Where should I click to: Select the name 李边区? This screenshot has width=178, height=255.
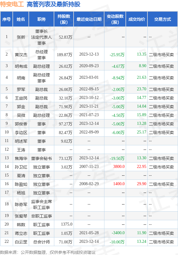[21, 132]
